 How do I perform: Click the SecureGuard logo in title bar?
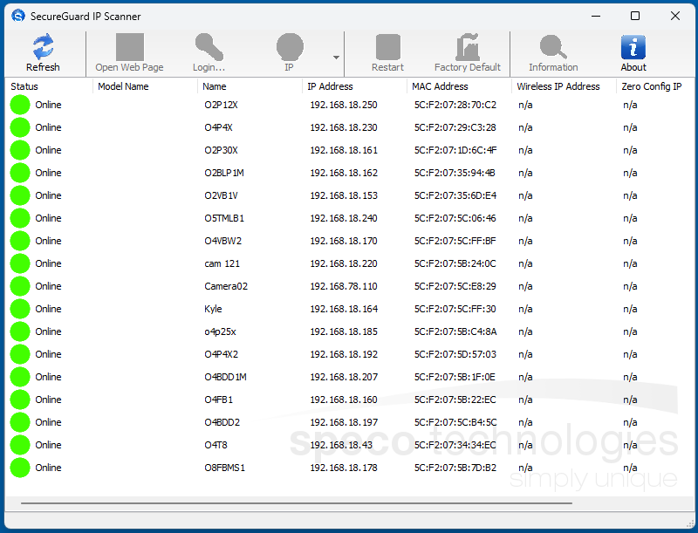point(16,15)
